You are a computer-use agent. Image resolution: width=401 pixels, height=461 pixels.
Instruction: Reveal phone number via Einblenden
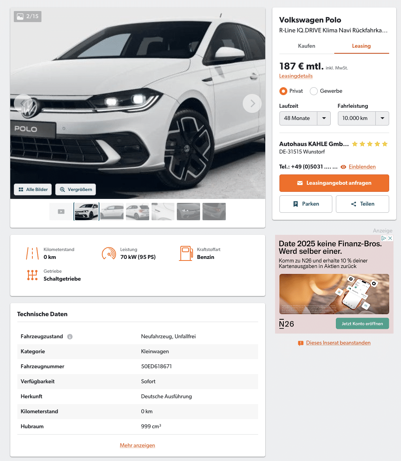tap(362, 167)
